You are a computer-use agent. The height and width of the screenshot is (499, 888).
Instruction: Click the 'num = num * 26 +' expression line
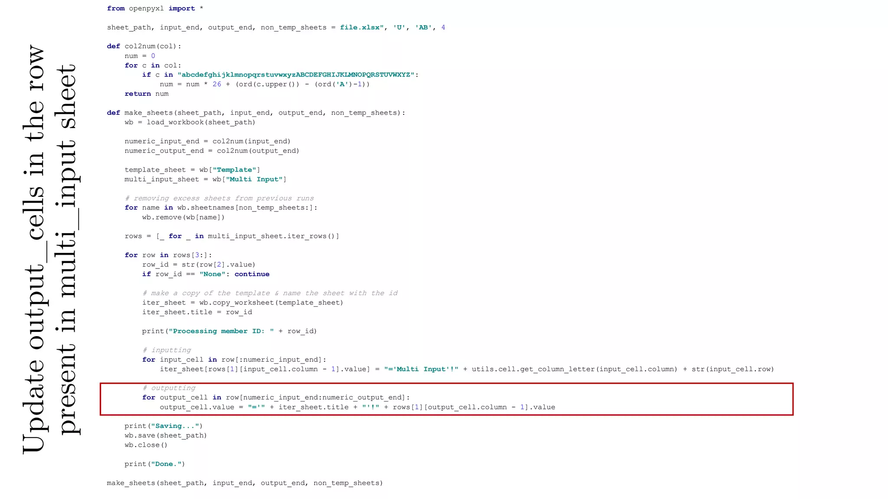click(x=264, y=84)
